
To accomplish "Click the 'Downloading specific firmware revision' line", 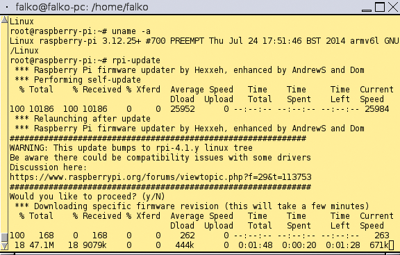I will 192,206.
